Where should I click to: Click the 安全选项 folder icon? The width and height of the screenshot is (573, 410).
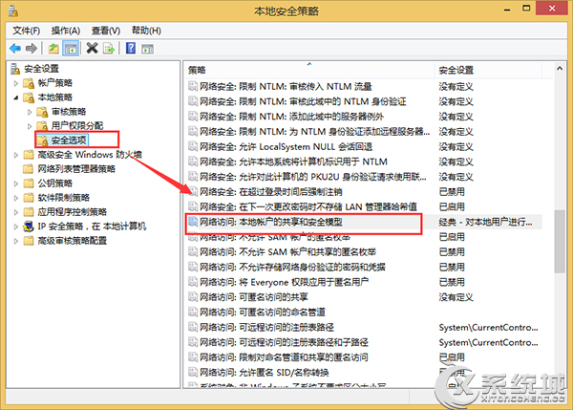(42, 140)
